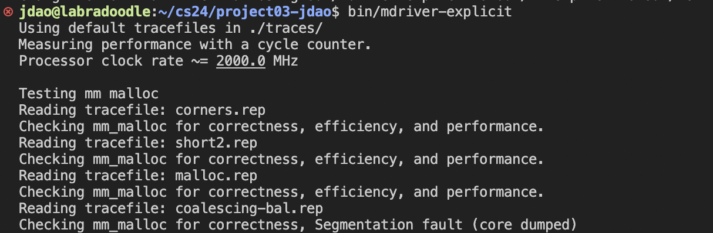Click the short2.rep tracefile name
This screenshot has height=233, width=713.
coord(216,143)
